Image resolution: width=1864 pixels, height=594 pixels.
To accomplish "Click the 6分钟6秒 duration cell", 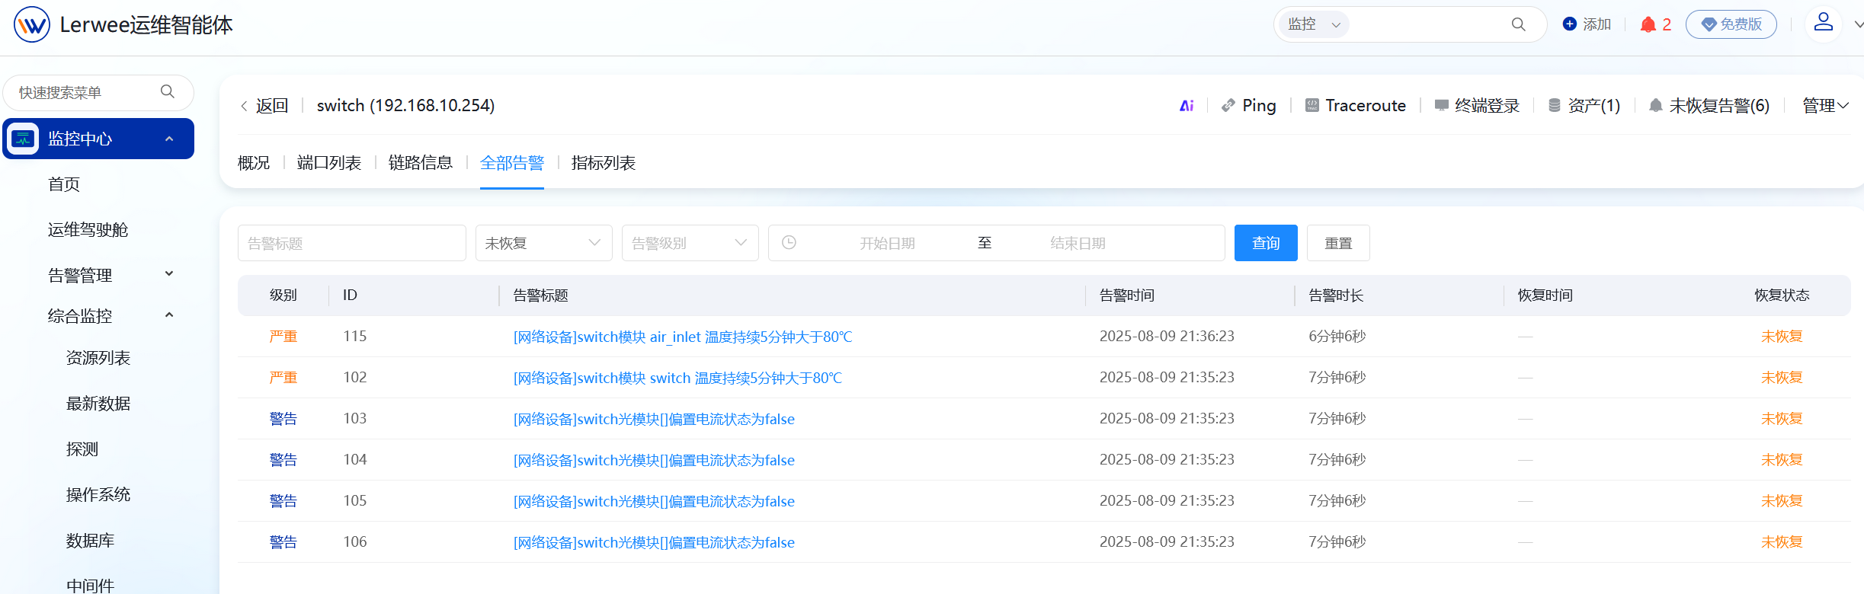I will [1337, 337].
